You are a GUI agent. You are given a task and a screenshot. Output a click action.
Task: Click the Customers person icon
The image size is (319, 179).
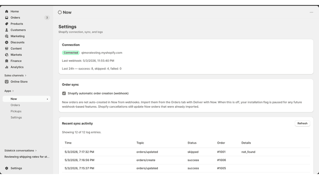7,30
